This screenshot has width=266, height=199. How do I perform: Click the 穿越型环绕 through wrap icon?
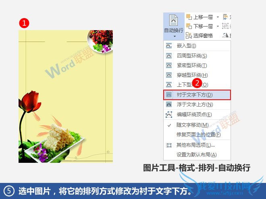169,75
